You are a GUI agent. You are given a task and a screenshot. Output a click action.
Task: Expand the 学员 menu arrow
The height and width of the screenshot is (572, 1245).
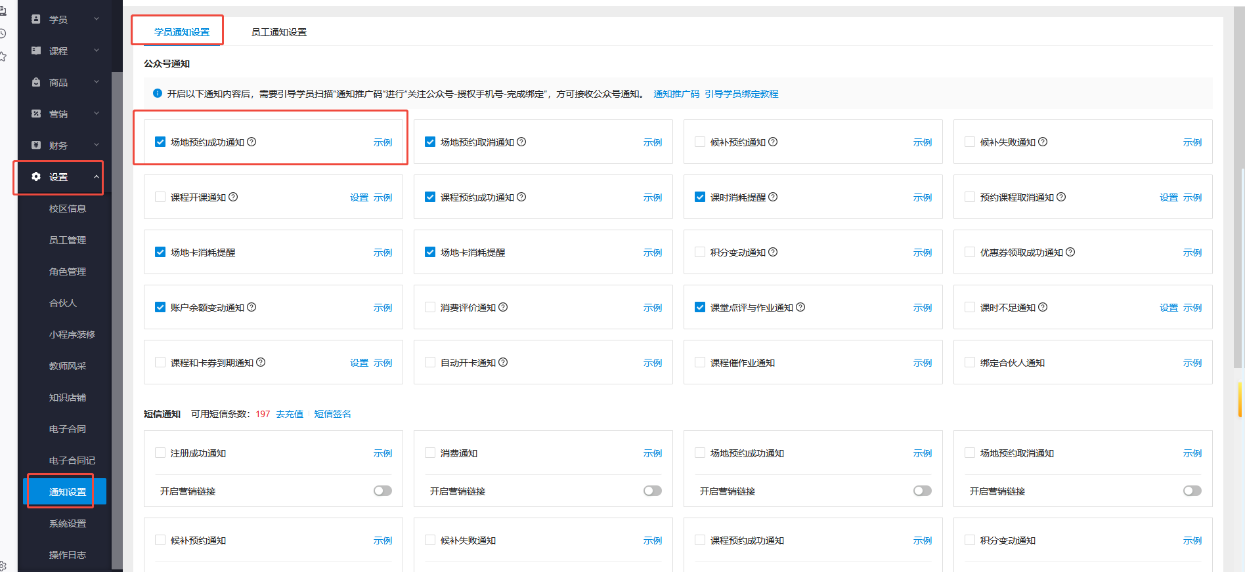pyautogui.click(x=97, y=19)
